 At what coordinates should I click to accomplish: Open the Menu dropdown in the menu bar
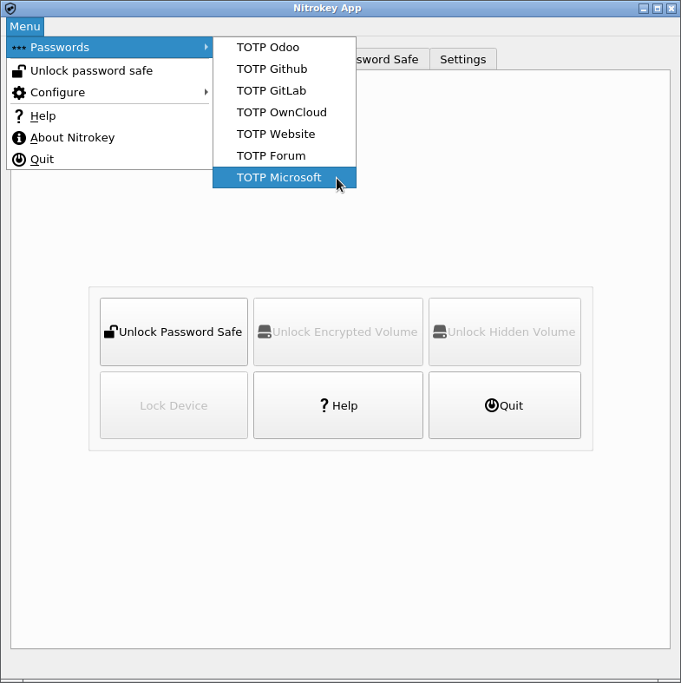[x=24, y=27]
